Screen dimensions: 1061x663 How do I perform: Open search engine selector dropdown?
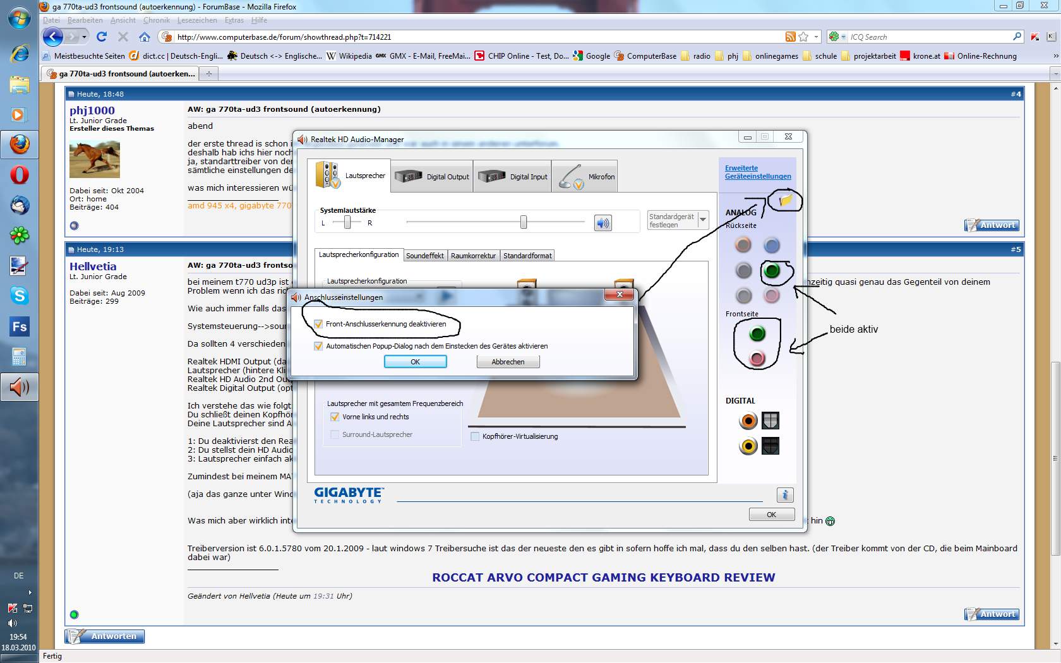(x=844, y=37)
